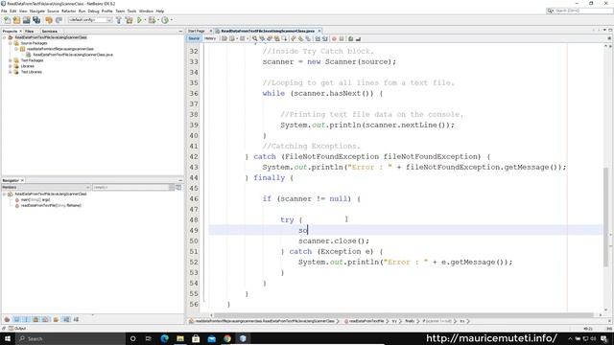
Task: Collapse the project root node in Projects
Action: [4, 37]
